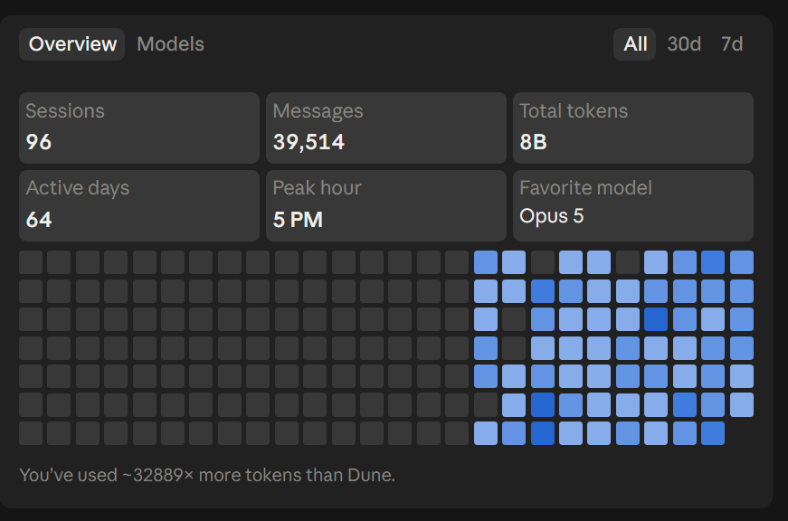The width and height of the screenshot is (788, 521).
Task: Select the All time range
Action: point(635,44)
